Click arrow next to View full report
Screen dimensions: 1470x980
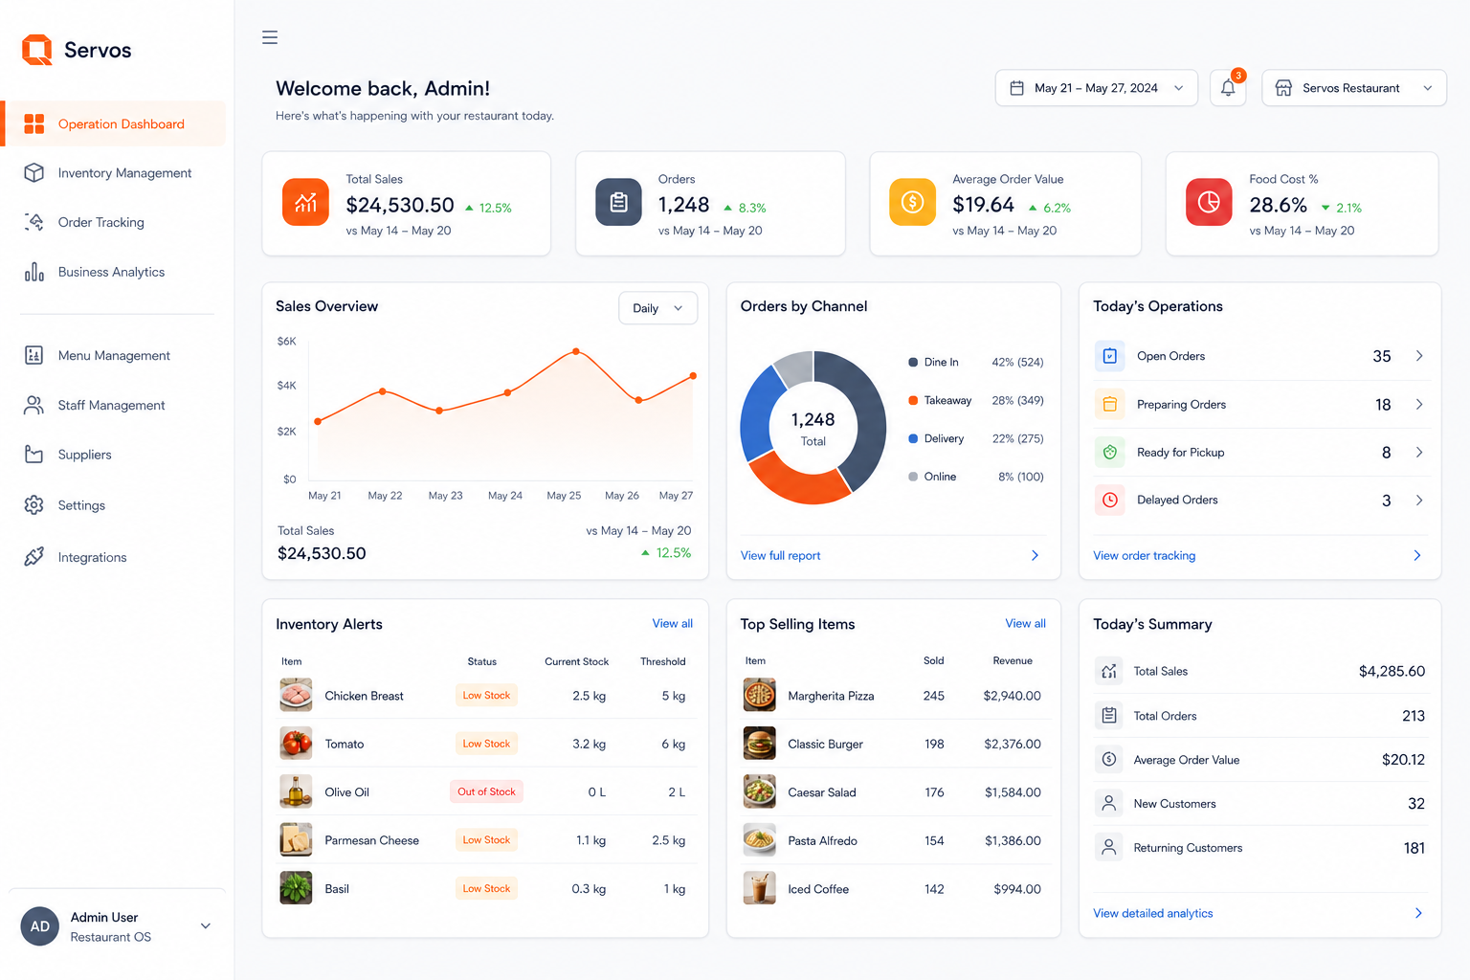[x=1035, y=556]
